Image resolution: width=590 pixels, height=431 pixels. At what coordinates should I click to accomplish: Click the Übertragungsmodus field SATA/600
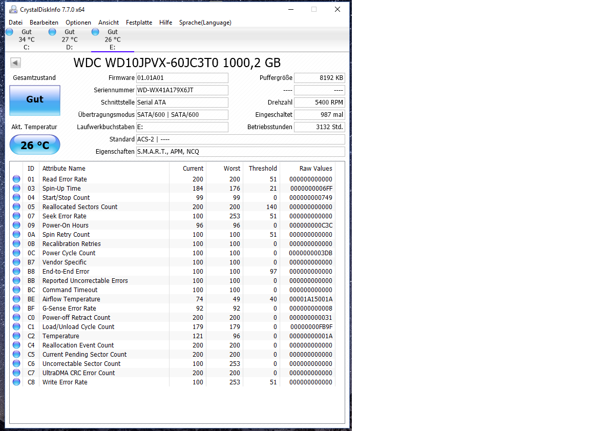pos(182,115)
